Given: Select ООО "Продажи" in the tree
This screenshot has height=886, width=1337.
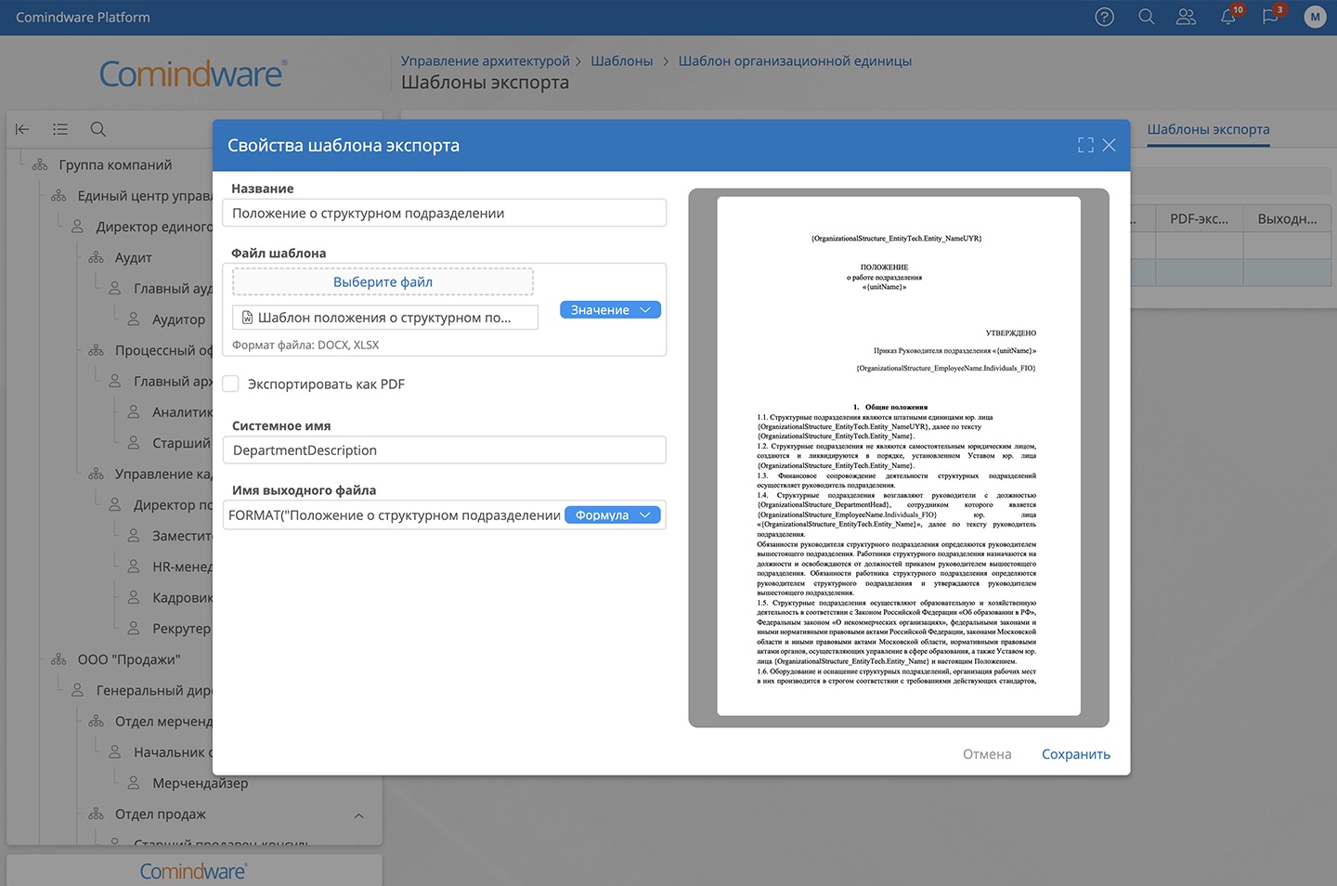Looking at the screenshot, I should click(128, 659).
